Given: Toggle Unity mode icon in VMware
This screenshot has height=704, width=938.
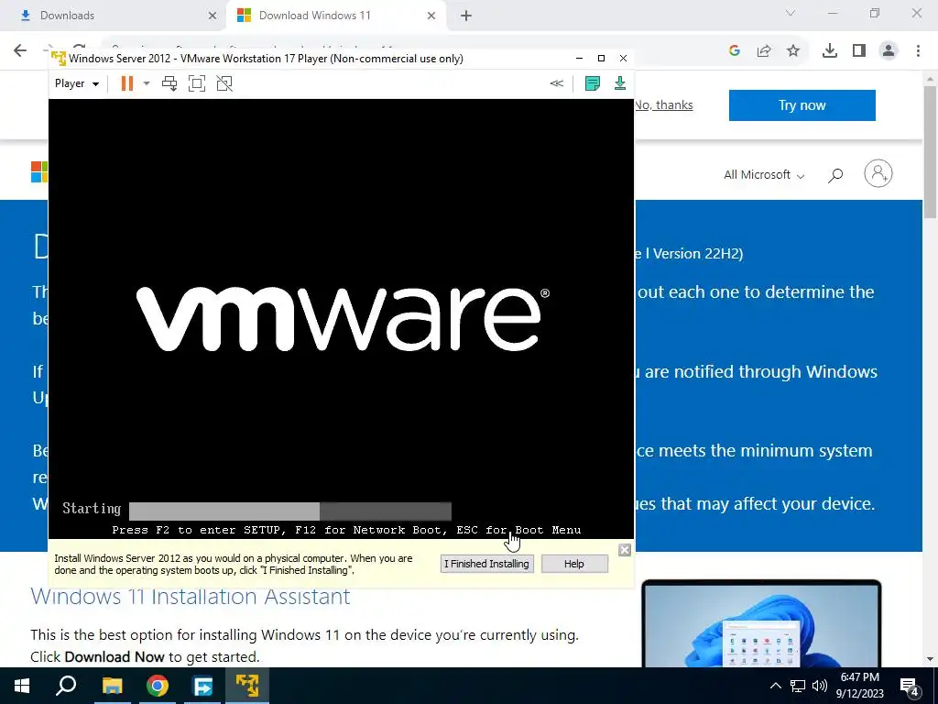Looking at the screenshot, I should pos(224,83).
